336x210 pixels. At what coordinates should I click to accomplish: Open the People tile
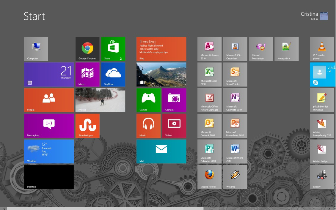pyautogui.click(x=49, y=100)
